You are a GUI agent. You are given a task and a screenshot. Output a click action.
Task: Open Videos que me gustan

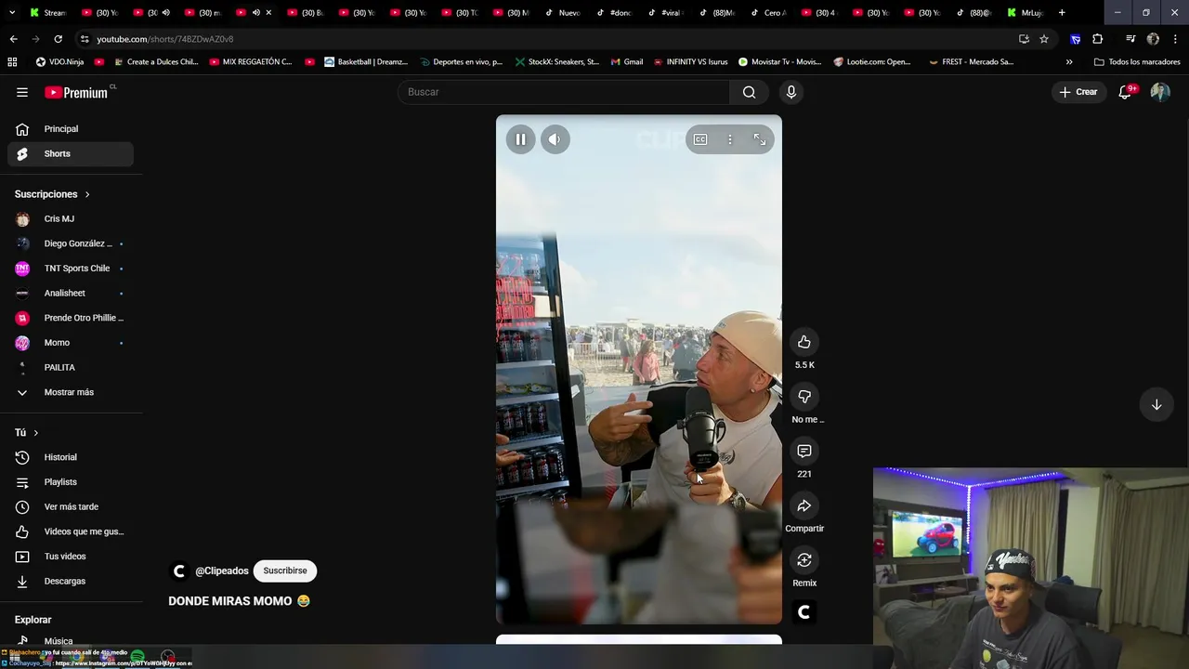coord(71,531)
